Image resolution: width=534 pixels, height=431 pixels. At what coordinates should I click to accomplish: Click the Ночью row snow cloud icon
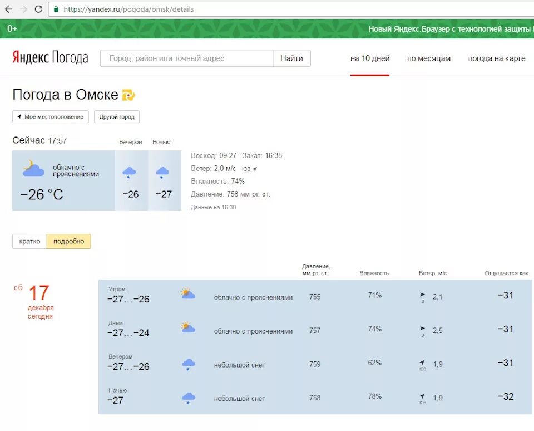click(x=189, y=398)
